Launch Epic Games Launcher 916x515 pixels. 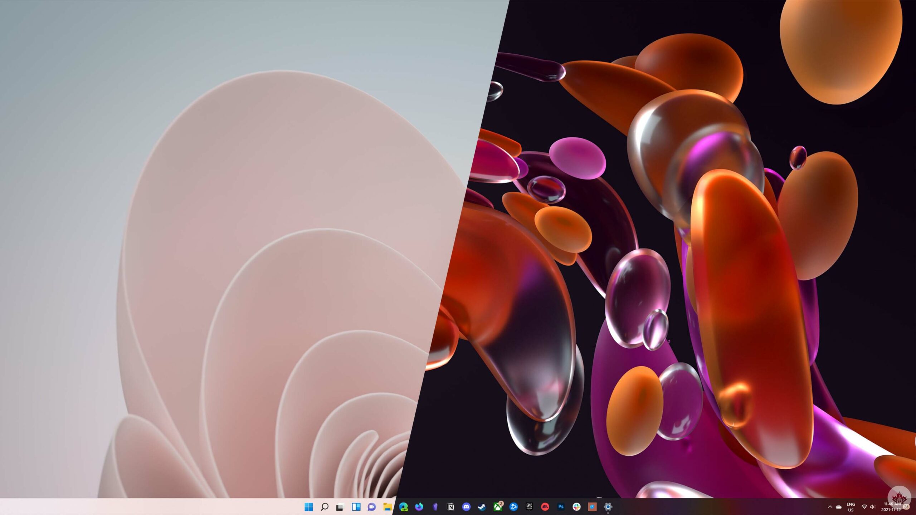529,507
